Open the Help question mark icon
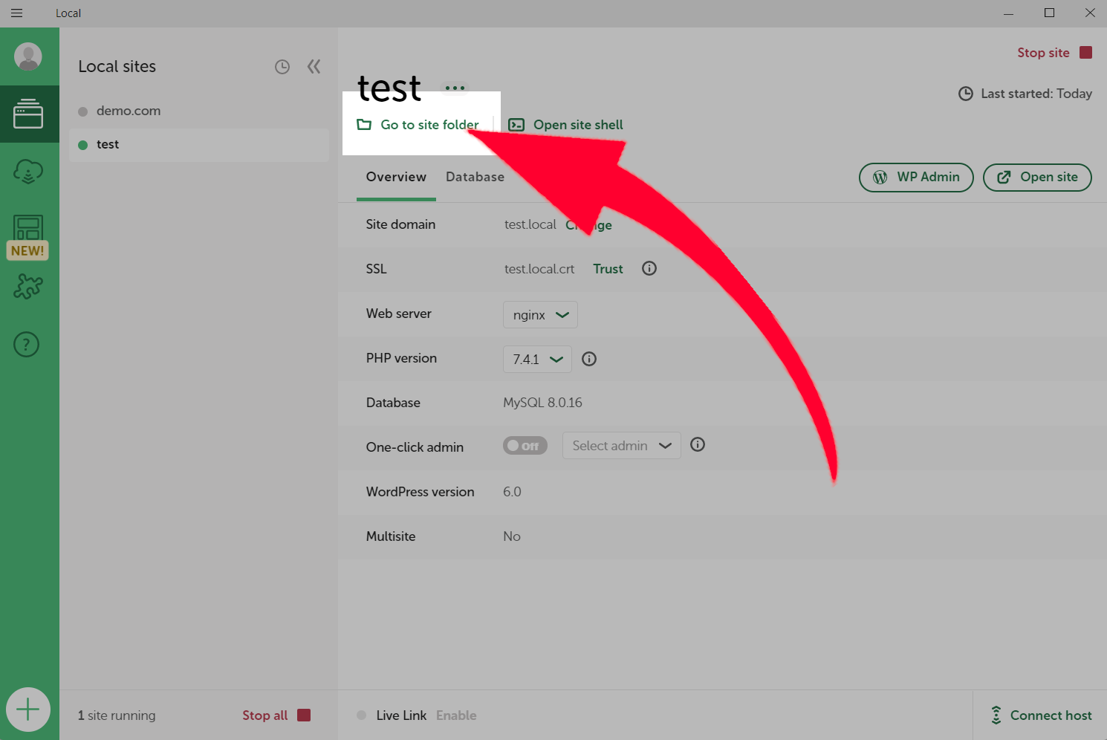1107x740 pixels. point(27,344)
